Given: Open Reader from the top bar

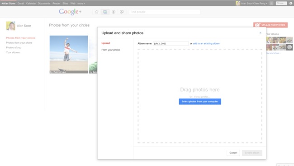Looking at the screenshot, I should (57, 3).
